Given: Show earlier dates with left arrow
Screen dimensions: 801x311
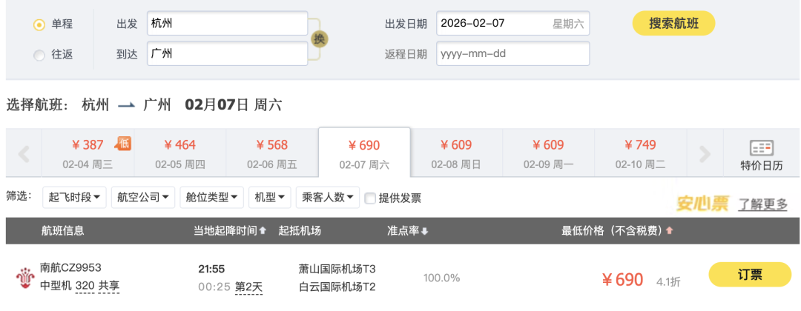Looking at the screenshot, I should 24,153.
